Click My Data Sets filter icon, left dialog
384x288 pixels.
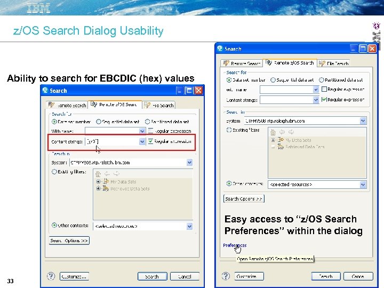106,181
